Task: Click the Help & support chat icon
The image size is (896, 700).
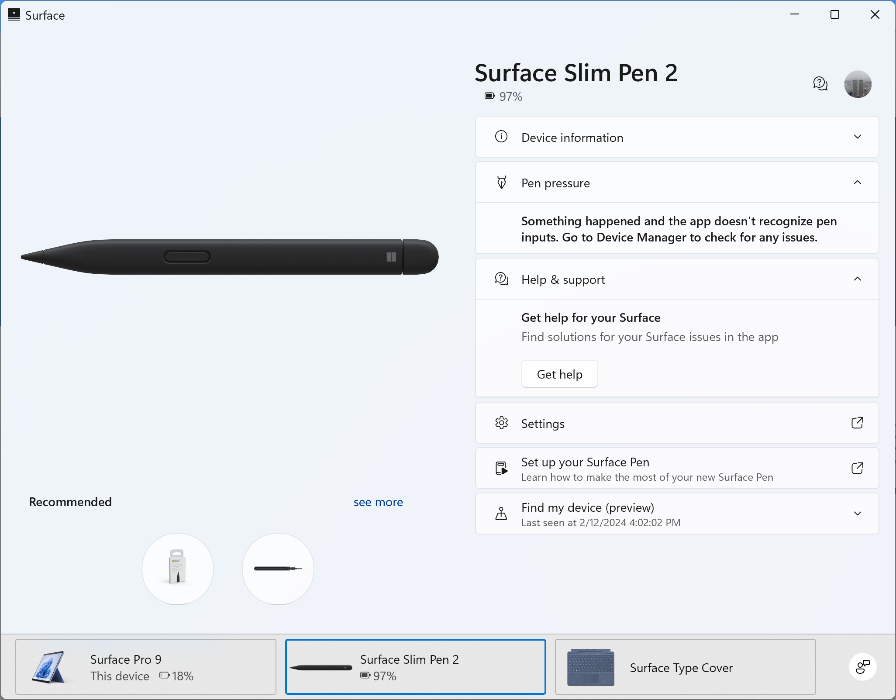Action: pyautogui.click(x=501, y=279)
